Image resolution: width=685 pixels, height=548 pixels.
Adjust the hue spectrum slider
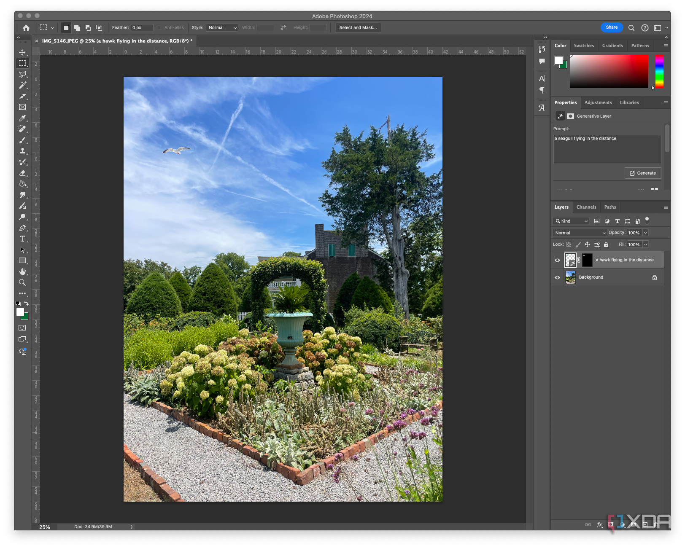[659, 71]
